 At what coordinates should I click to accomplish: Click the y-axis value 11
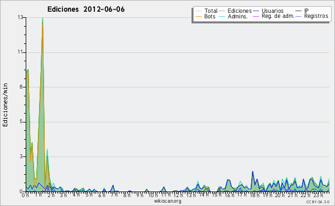click(x=20, y=52)
